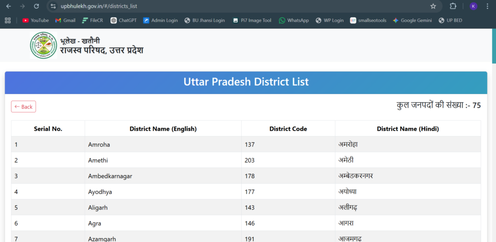Image resolution: width=496 pixels, height=242 pixels.
Task: Select the Amethi district cell
Action: click(x=163, y=160)
